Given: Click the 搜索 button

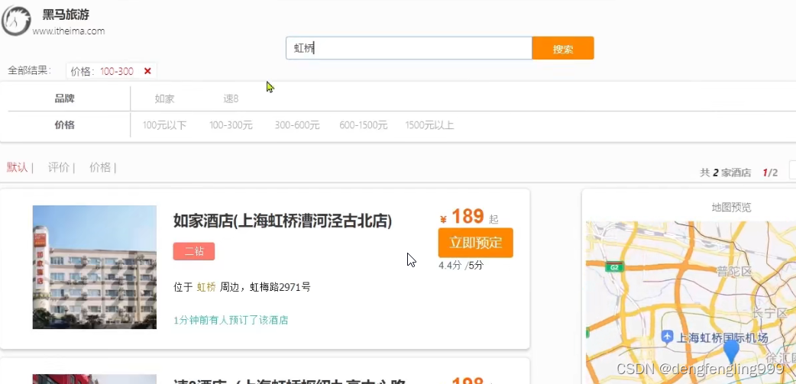Looking at the screenshot, I should (563, 48).
